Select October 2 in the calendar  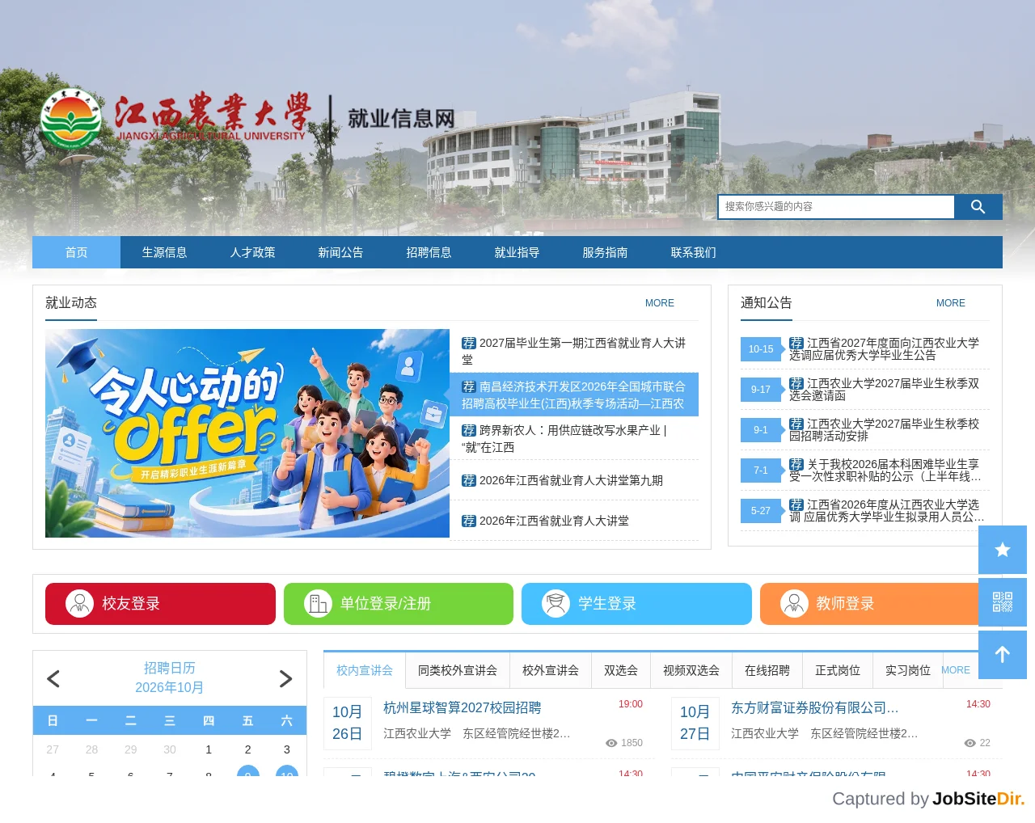pyautogui.click(x=247, y=749)
